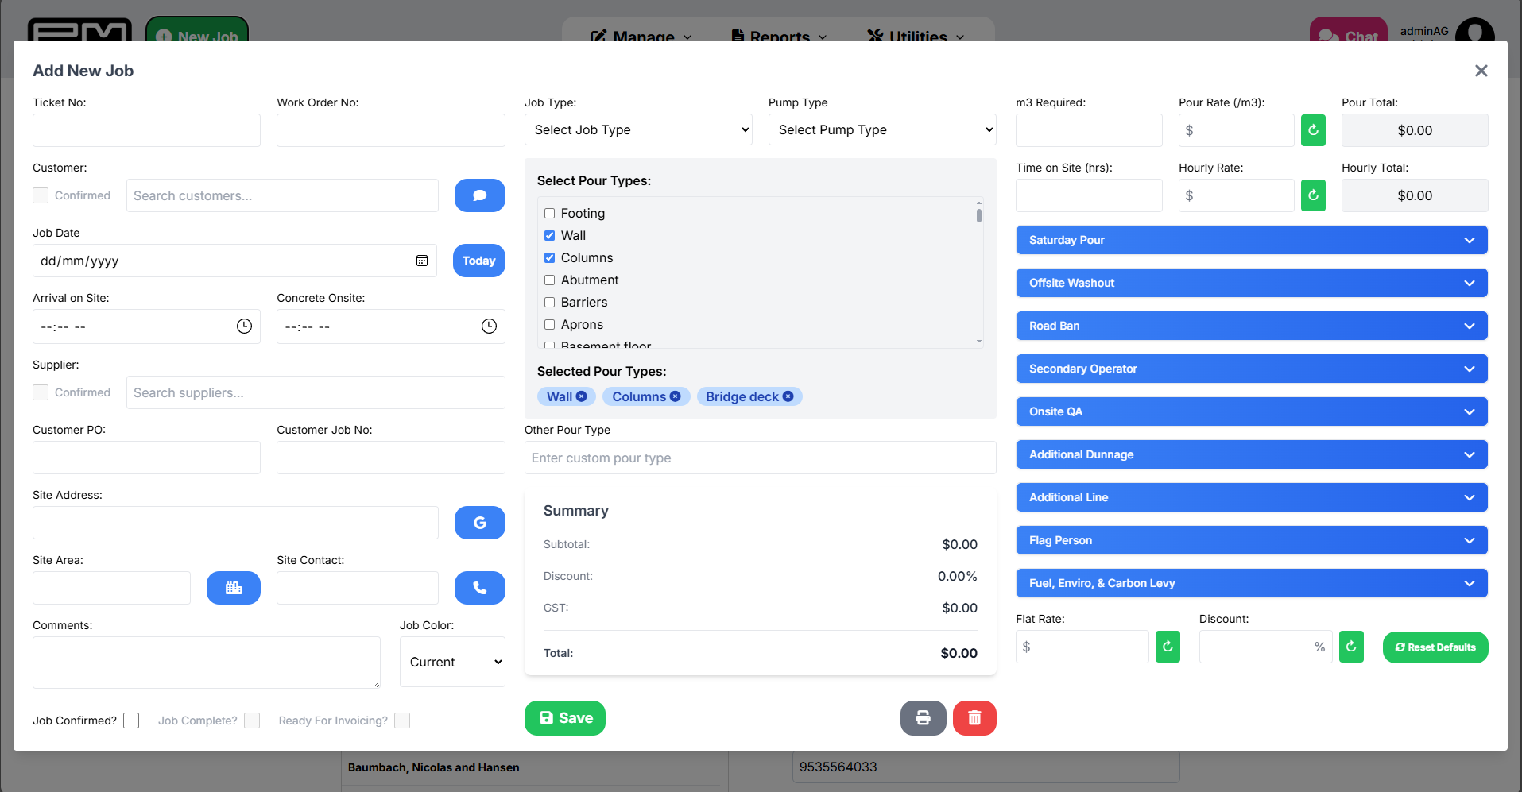
Task: Tick the Job Confirmed checkbox
Action: (x=131, y=721)
